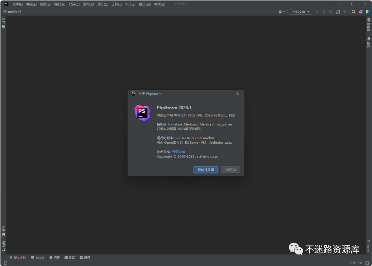Click the Run play icon
This screenshot has width=372, height=266.
click(317, 12)
